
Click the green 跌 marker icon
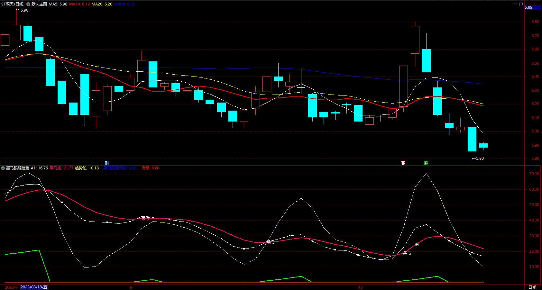pos(426,163)
